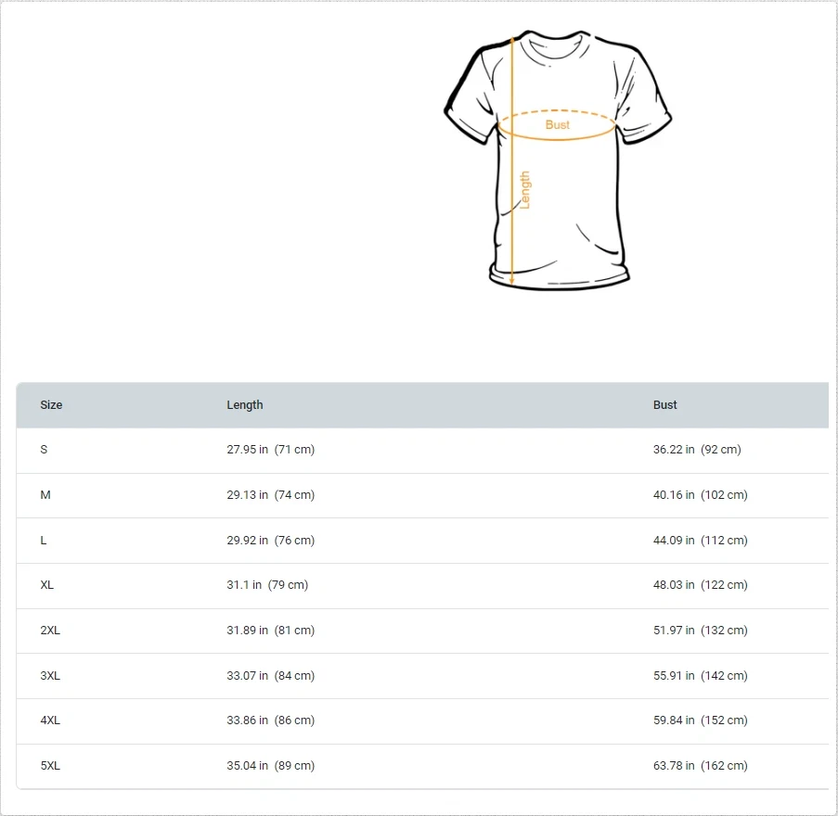Click the XL size label
The width and height of the screenshot is (838, 816).
[46, 585]
